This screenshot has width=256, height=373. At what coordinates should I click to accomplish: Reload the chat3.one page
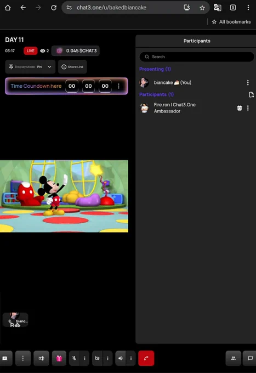click(x=54, y=8)
